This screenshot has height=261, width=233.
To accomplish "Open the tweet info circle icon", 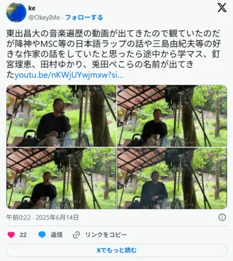I will 222,217.
